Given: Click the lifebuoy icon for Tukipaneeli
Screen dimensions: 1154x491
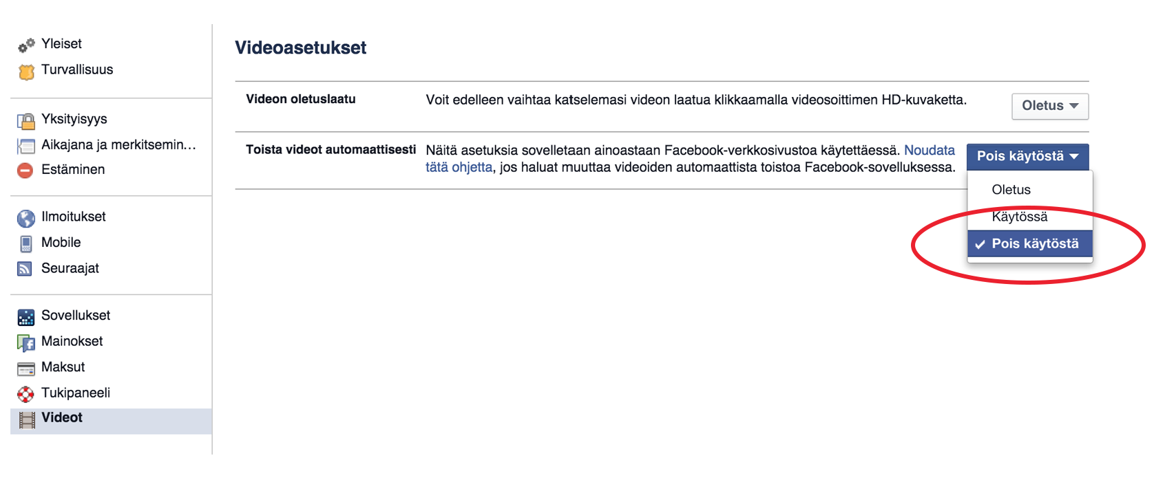Looking at the screenshot, I should point(25,394).
